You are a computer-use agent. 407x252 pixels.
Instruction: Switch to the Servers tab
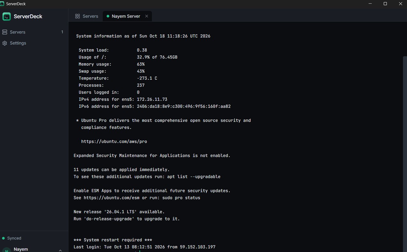click(x=86, y=16)
